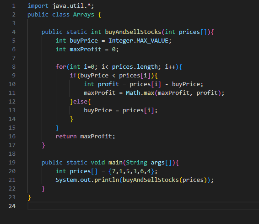This screenshot has width=259, height=224.
Task: Click 'maxProfit' declaration on line 6
Action: [86, 49]
